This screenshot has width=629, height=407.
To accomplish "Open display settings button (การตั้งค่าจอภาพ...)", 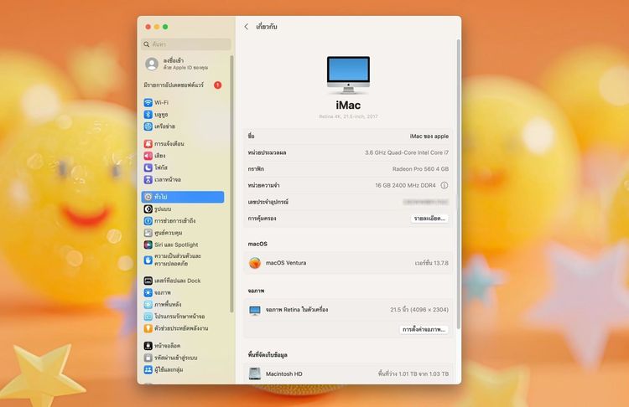I will pos(424,329).
